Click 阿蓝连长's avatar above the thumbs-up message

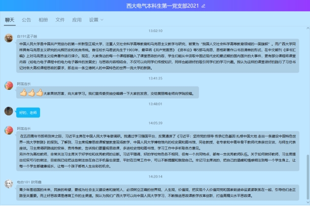(9, 86)
